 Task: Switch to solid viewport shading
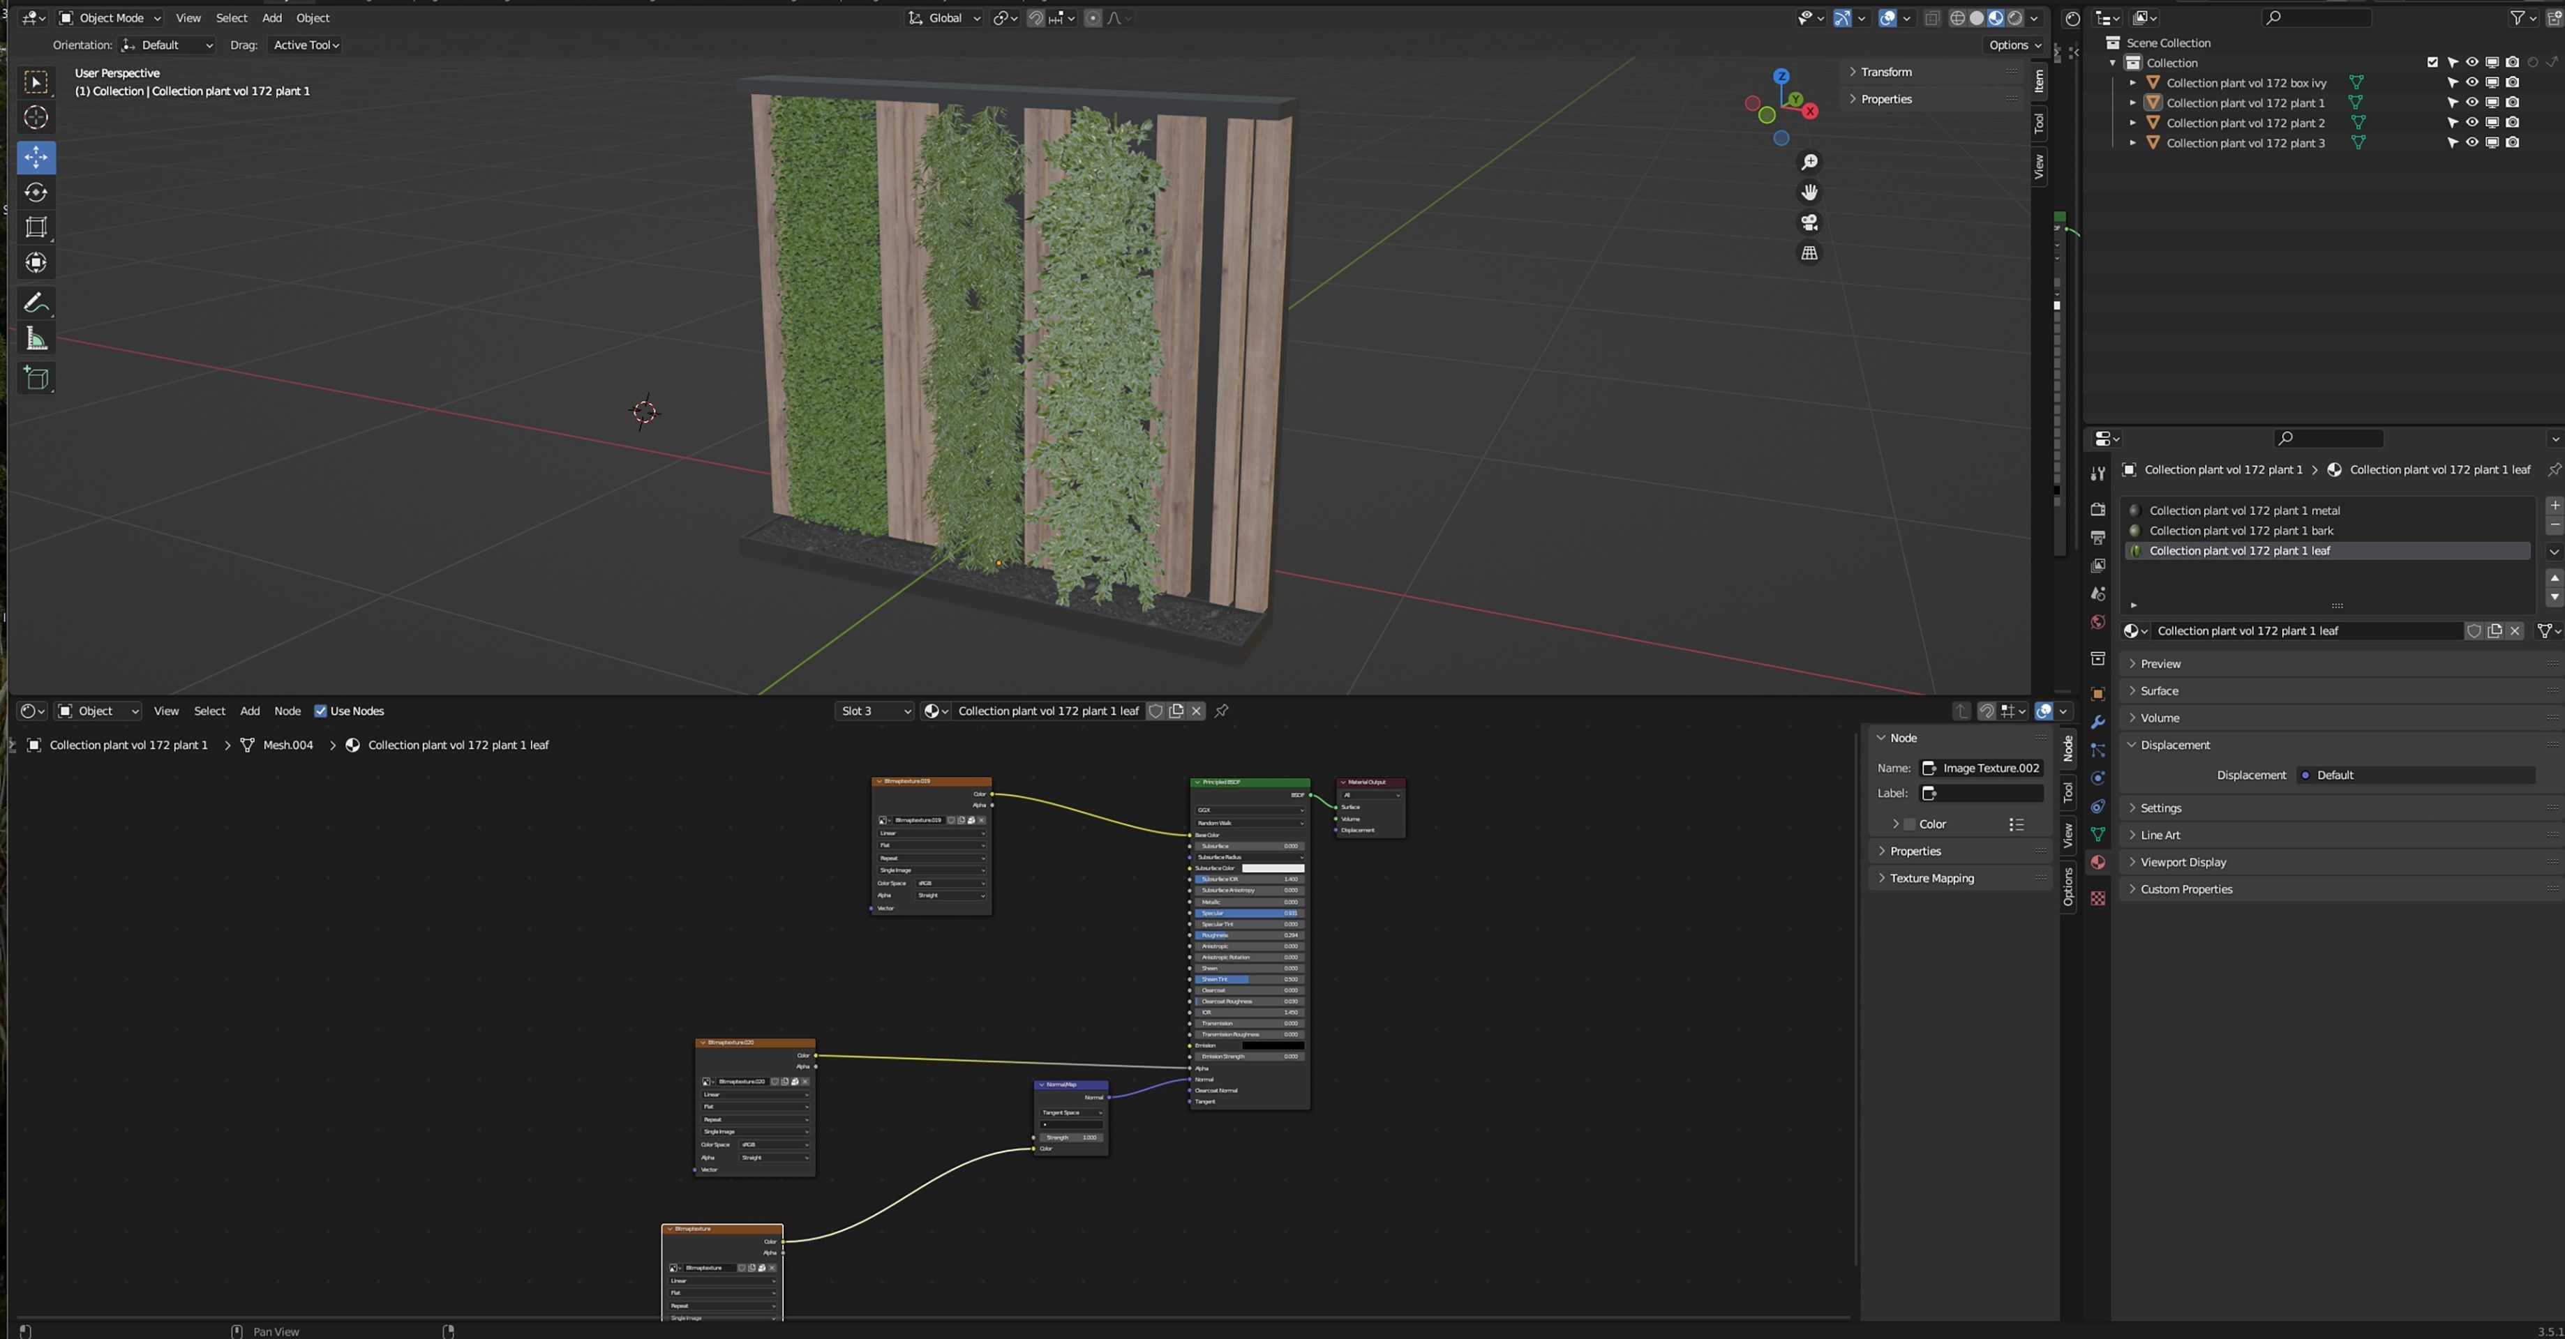coord(1977,18)
